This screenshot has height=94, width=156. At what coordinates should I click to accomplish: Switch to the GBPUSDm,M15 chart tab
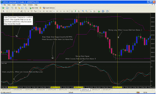tap(6, 90)
